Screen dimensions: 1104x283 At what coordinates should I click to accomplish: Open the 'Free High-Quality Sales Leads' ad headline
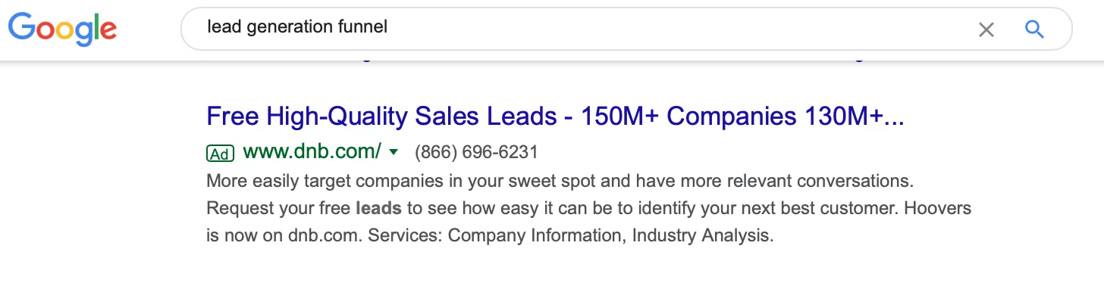coord(555,117)
